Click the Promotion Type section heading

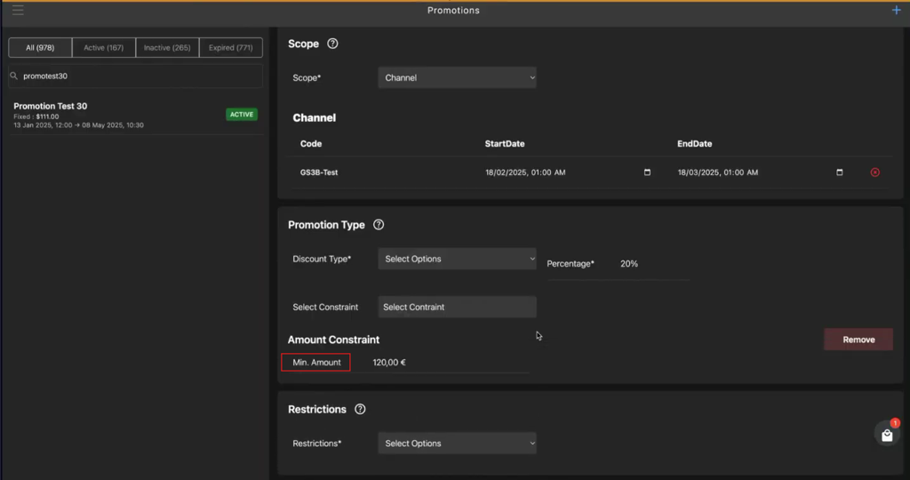(x=326, y=225)
